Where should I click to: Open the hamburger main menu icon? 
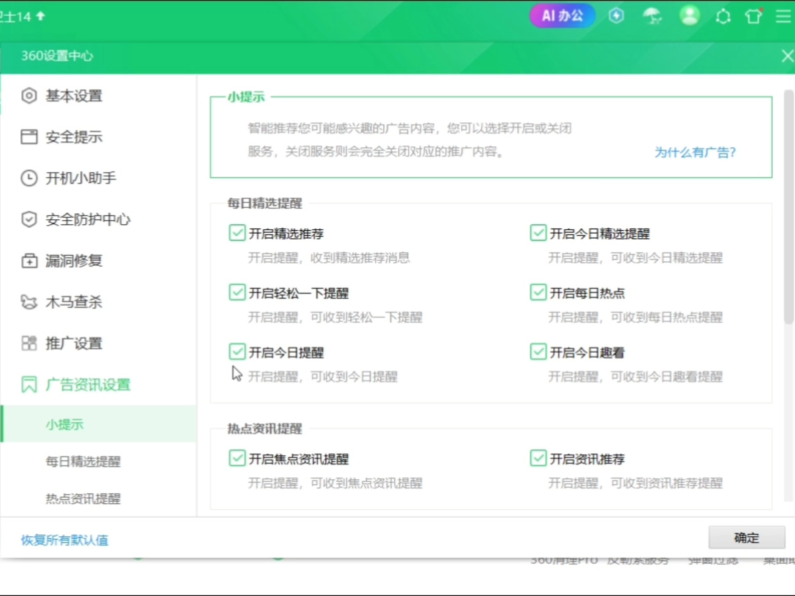pos(783,17)
